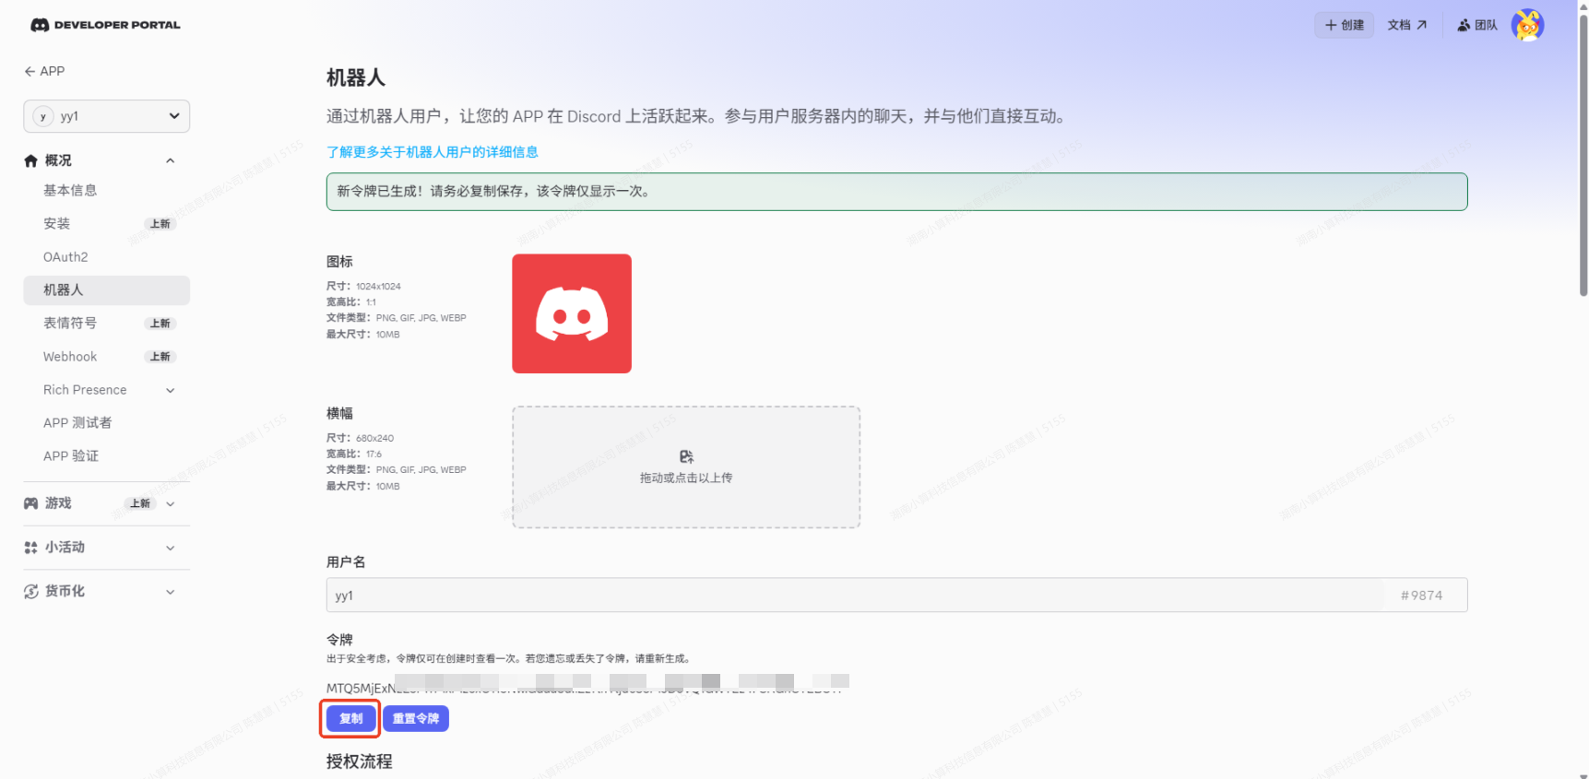Click the partially hidden token string
The image size is (1589, 779).
[587, 688]
